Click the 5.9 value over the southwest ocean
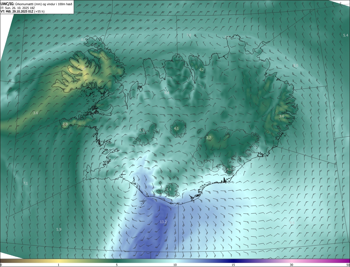 tap(59, 230)
